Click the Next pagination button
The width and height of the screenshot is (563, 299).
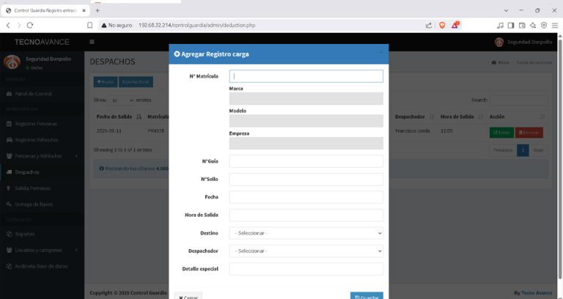coord(538,150)
